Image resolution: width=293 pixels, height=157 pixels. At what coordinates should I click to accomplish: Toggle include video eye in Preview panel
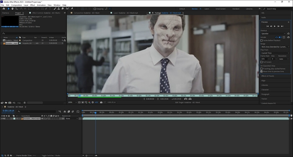[276, 37]
